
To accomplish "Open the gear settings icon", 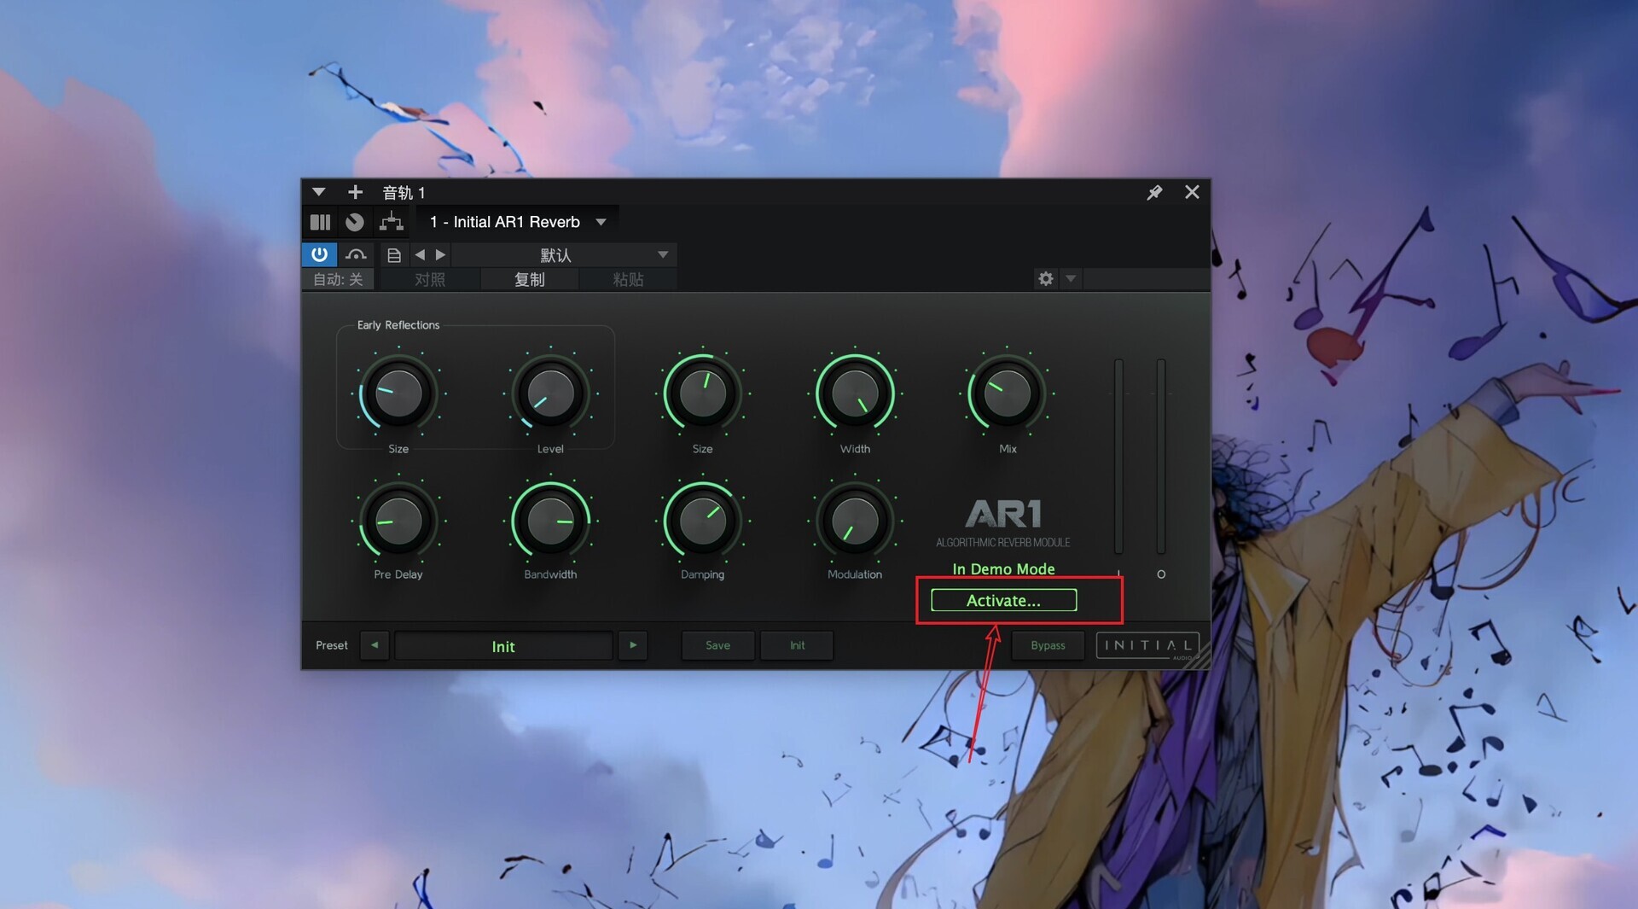I will pyautogui.click(x=1045, y=279).
